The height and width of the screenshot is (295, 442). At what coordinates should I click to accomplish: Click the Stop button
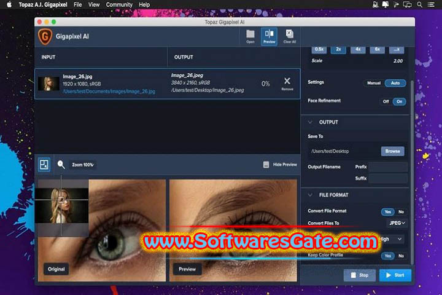pyautogui.click(x=359, y=275)
